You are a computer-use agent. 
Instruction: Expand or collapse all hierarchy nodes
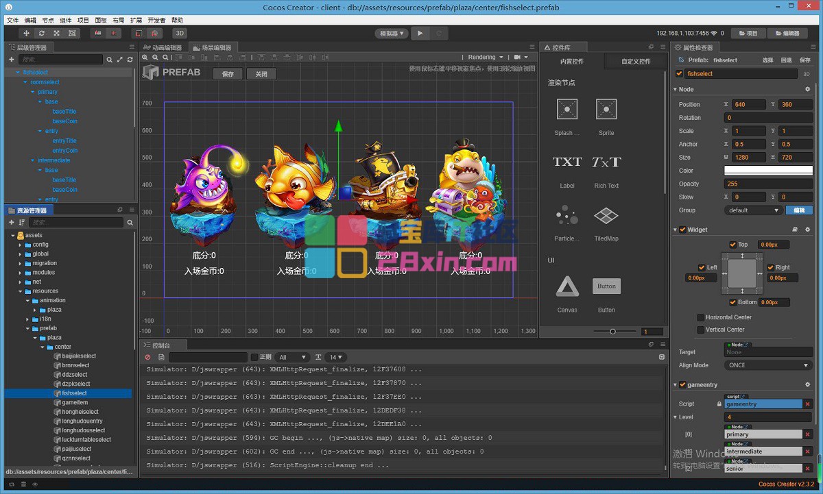[x=119, y=60]
